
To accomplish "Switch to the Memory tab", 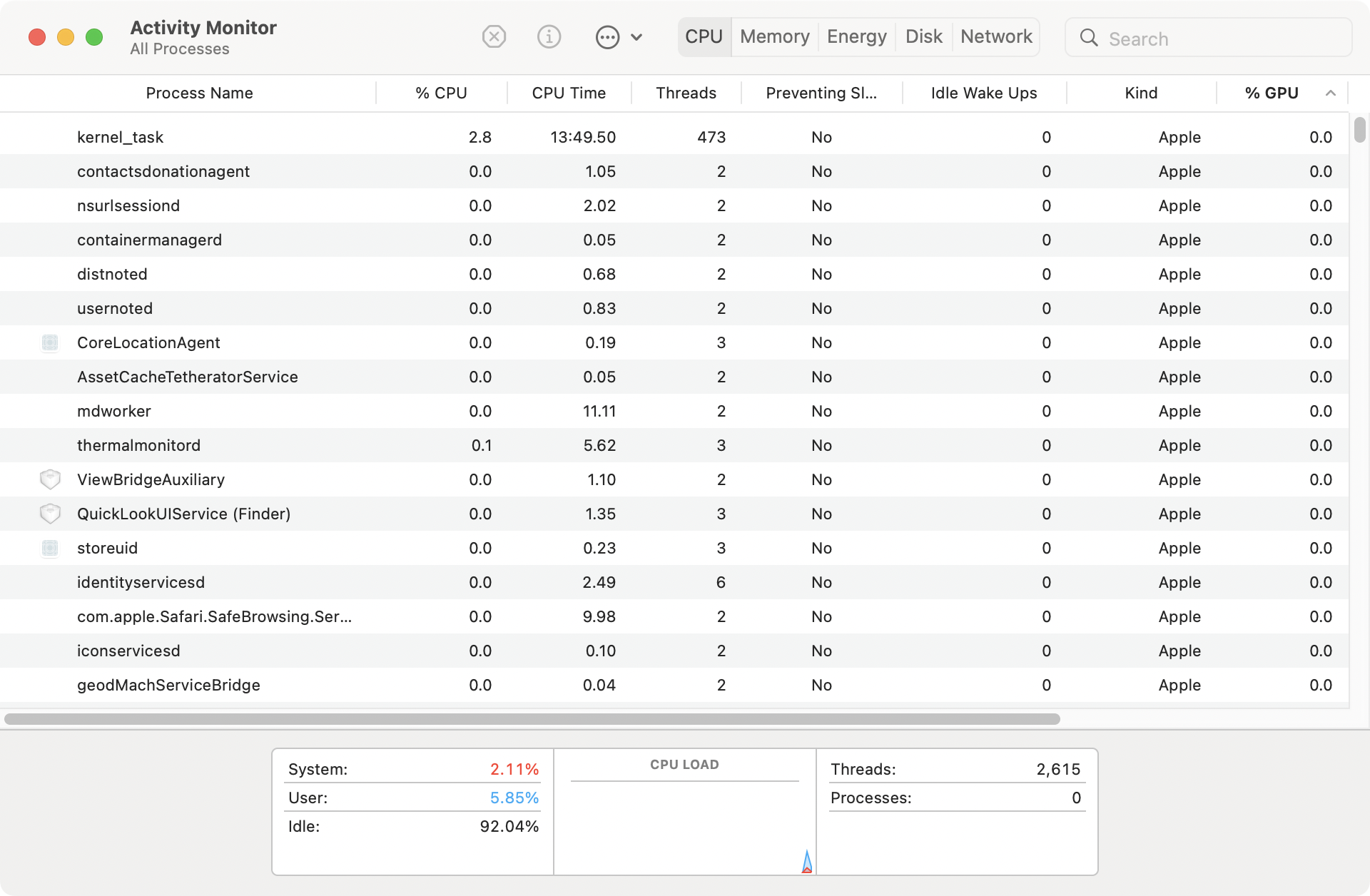I will pyautogui.click(x=774, y=36).
